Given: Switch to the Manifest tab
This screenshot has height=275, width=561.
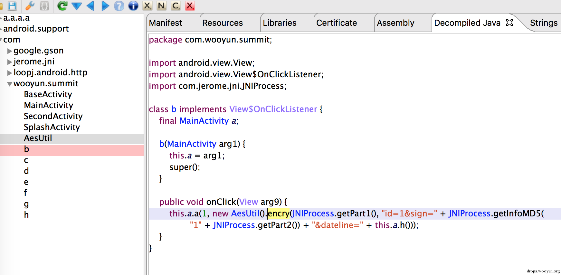Looking at the screenshot, I should coord(166,23).
